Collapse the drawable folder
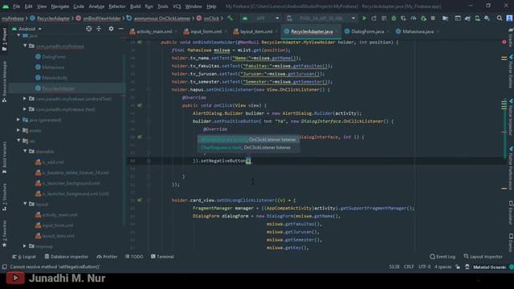 25,152
